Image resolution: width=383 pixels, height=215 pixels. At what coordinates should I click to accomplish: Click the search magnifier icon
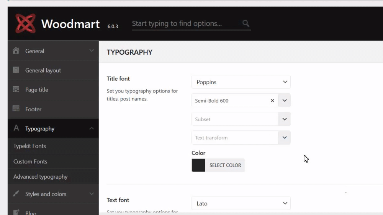(x=246, y=24)
